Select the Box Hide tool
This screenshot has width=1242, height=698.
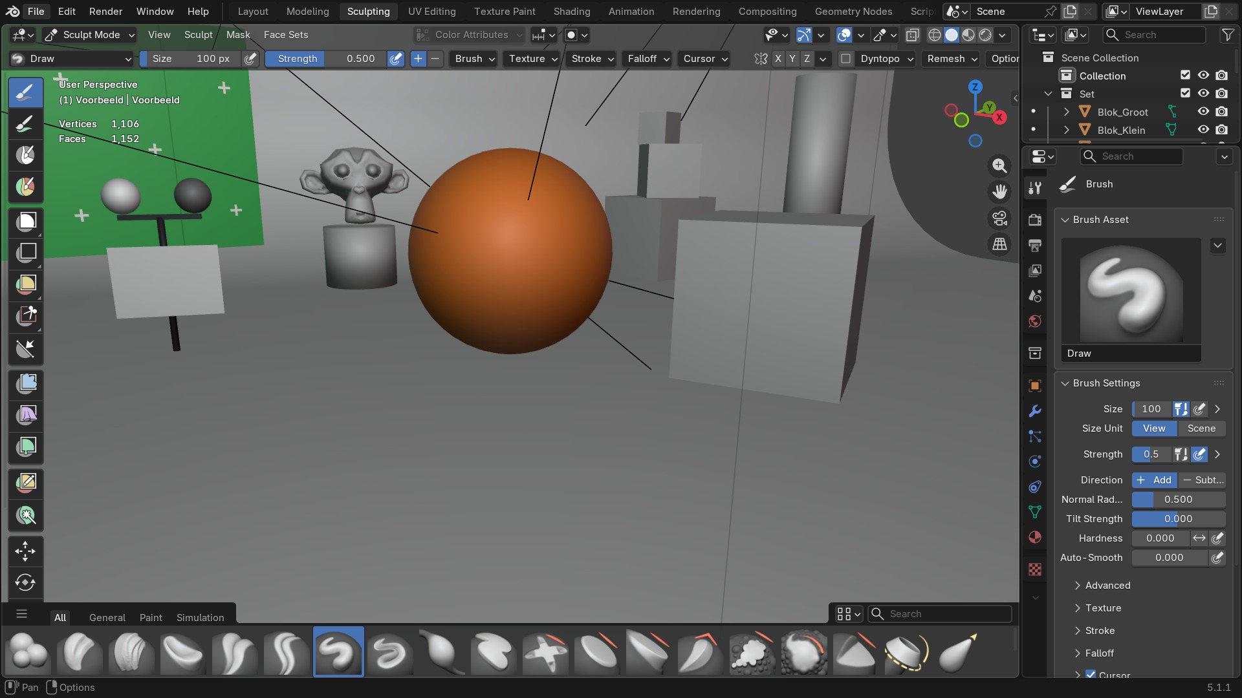click(26, 253)
